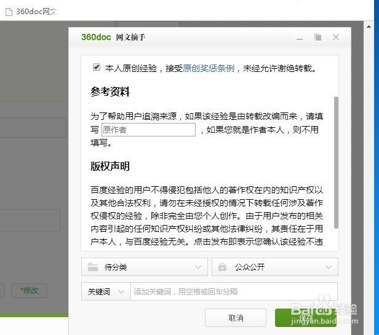
Task: Click the 版权声明 heading
Action: pyautogui.click(x=110, y=166)
